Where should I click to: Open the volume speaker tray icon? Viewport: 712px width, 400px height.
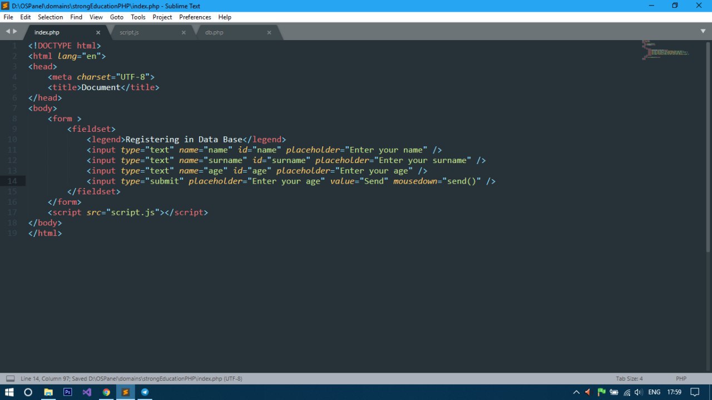[639, 392]
